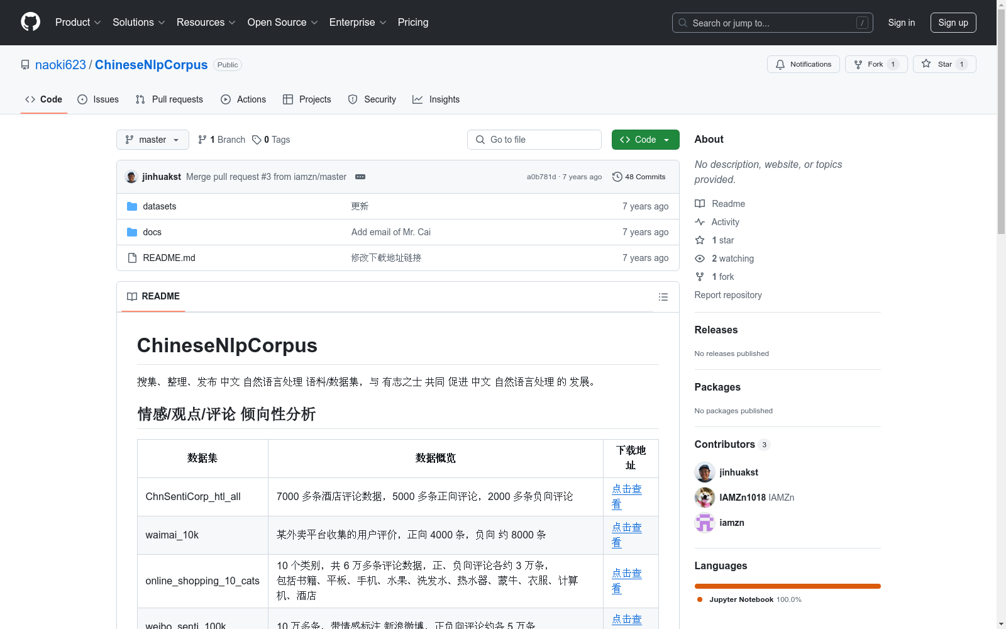Open the ChineseNlpCorpus repository name link
1006x629 pixels.
tap(152, 65)
